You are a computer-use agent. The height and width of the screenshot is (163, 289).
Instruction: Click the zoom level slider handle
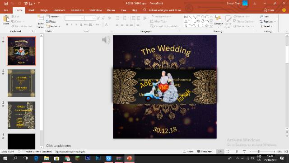pos(259,152)
